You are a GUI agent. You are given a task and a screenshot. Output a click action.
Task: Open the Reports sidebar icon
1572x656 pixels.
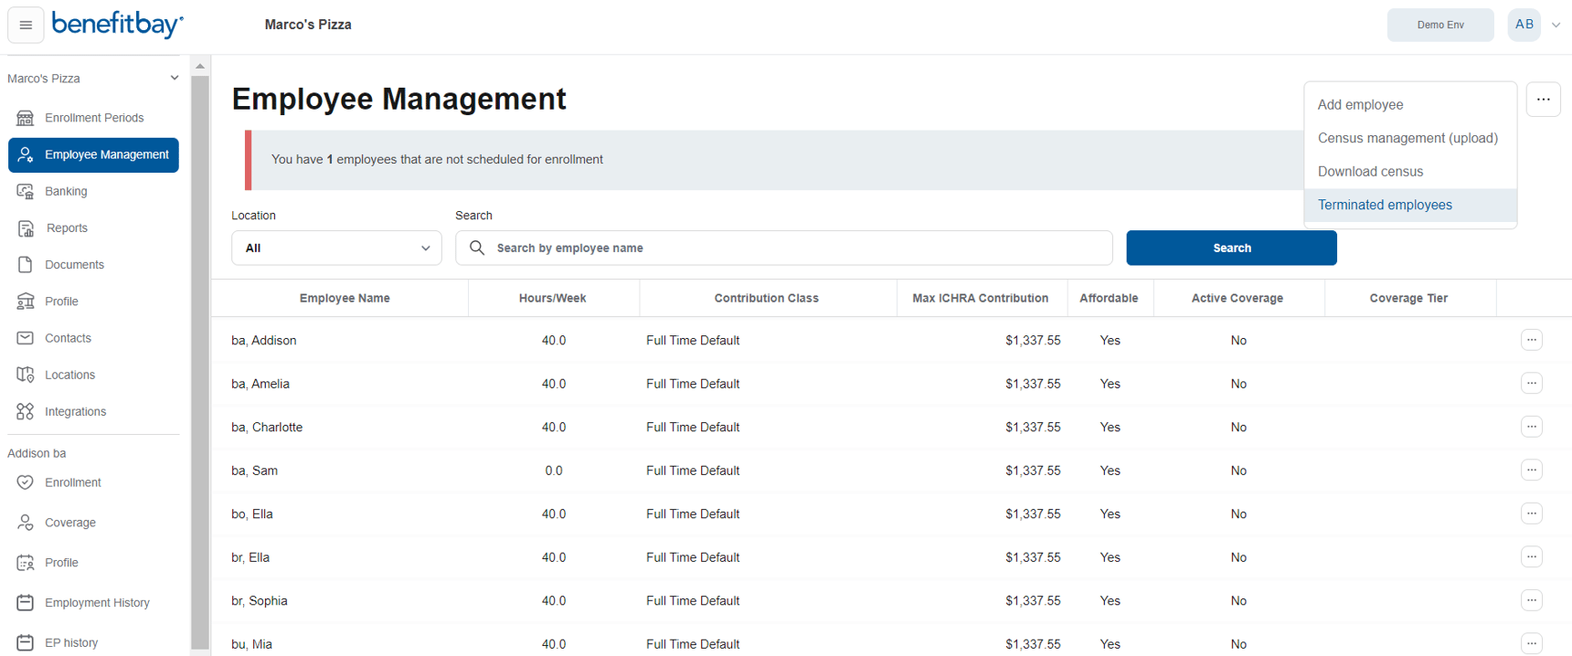point(26,228)
